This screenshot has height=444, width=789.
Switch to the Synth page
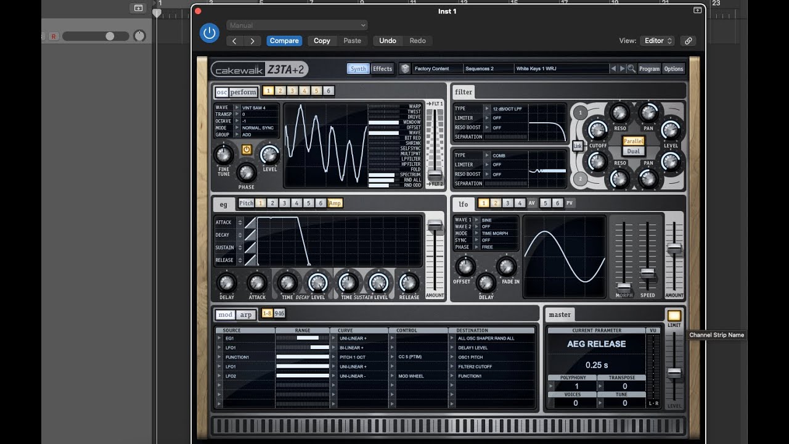[x=358, y=68]
